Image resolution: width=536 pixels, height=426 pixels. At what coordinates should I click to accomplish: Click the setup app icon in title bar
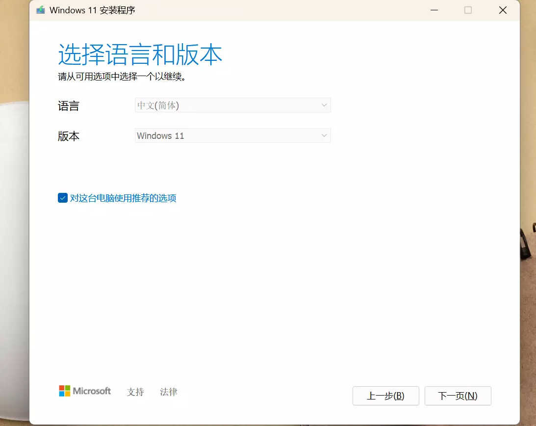pyautogui.click(x=41, y=10)
